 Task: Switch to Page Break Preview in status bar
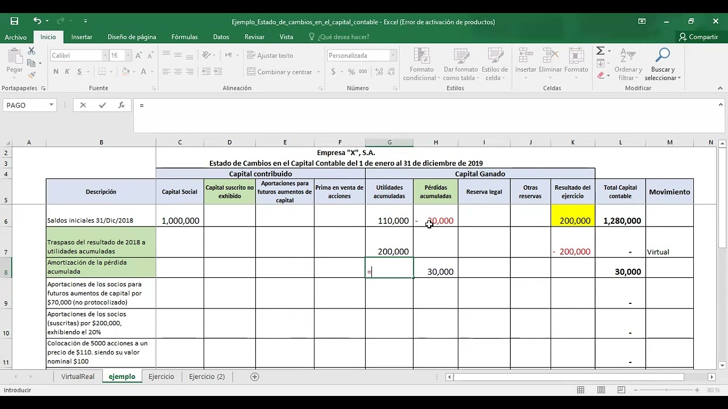(621, 390)
